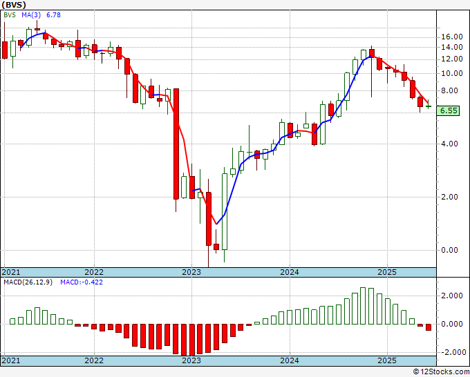Click 2025 on the MACD timeline
This screenshot has width=470, height=377.
(x=387, y=360)
